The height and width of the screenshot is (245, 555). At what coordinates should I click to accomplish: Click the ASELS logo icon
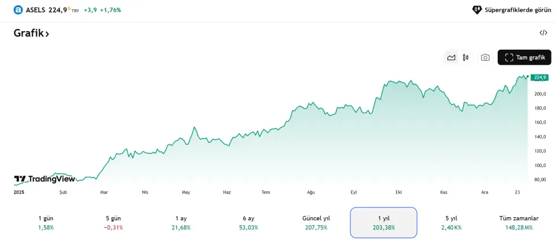pyautogui.click(x=18, y=10)
